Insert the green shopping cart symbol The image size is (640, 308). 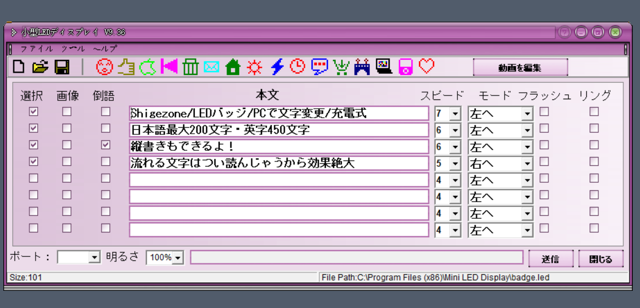click(x=341, y=67)
